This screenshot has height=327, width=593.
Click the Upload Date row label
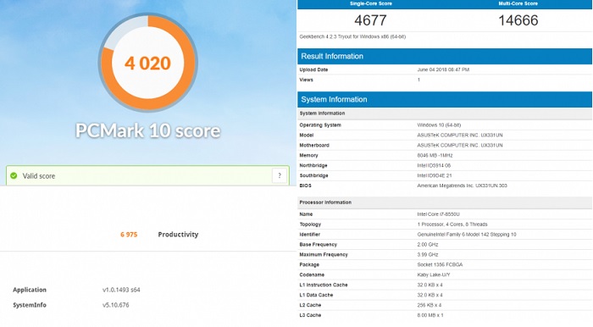313,69
